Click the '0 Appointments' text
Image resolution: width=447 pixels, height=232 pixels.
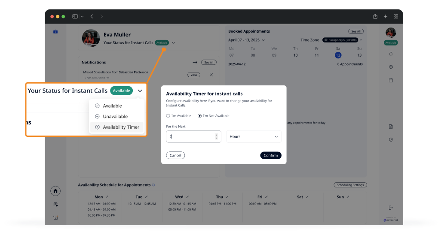(350, 64)
